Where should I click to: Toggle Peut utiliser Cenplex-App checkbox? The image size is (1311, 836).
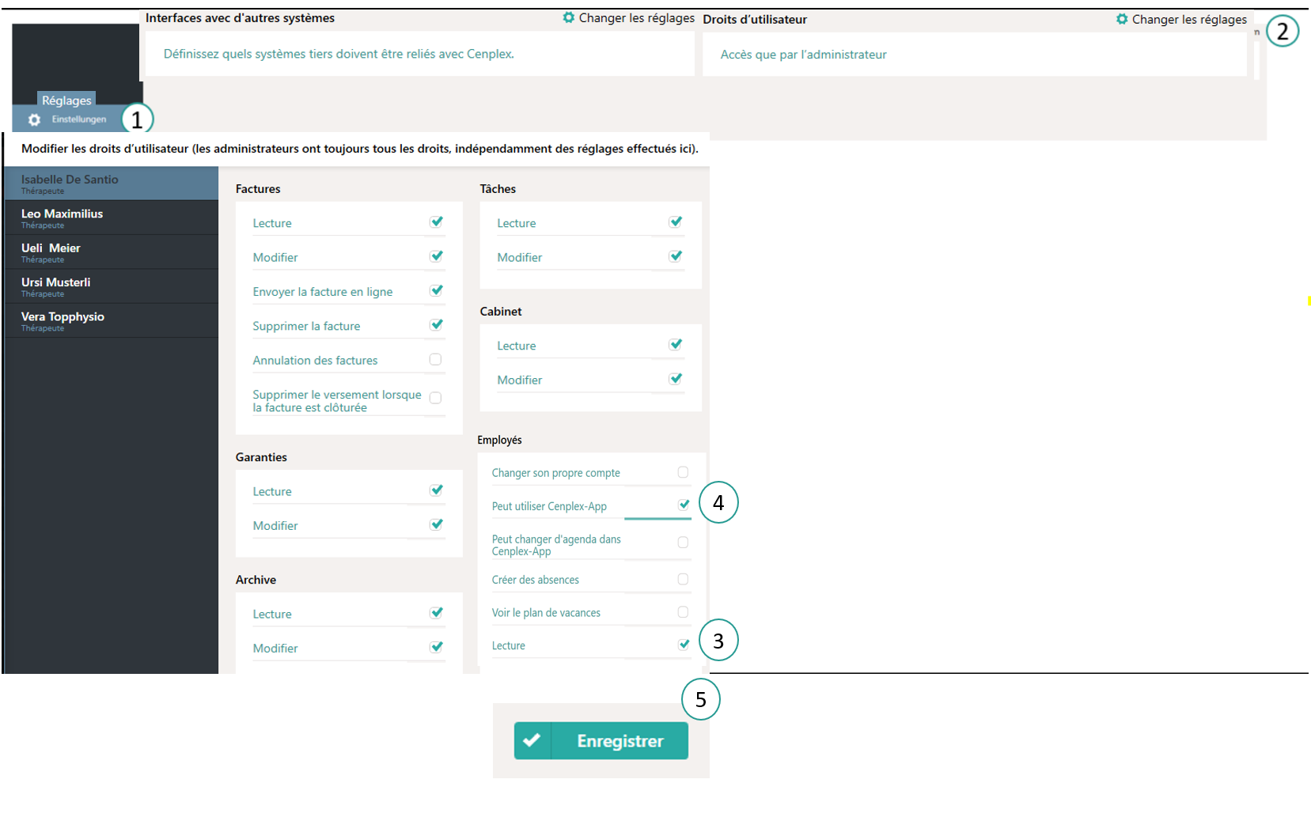pos(684,505)
